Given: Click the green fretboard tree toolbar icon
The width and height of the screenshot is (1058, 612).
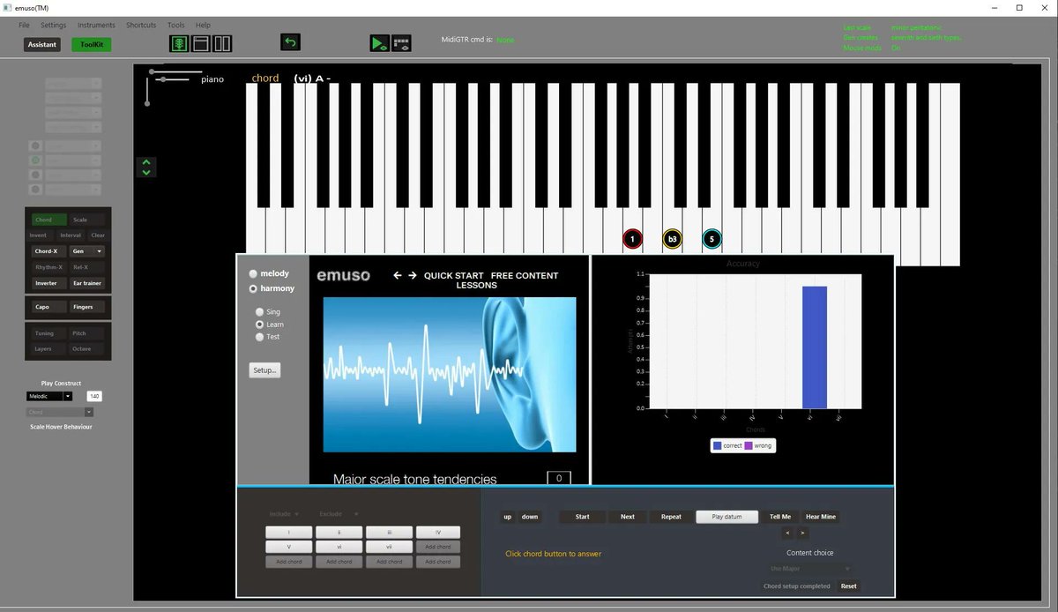Looking at the screenshot, I should click(179, 43).
